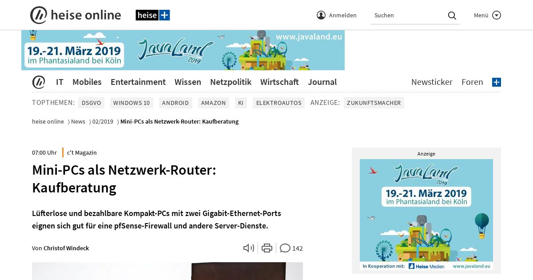533x280 pixels.
Task: Open heise+ logo in header
Action: (153, 15)
